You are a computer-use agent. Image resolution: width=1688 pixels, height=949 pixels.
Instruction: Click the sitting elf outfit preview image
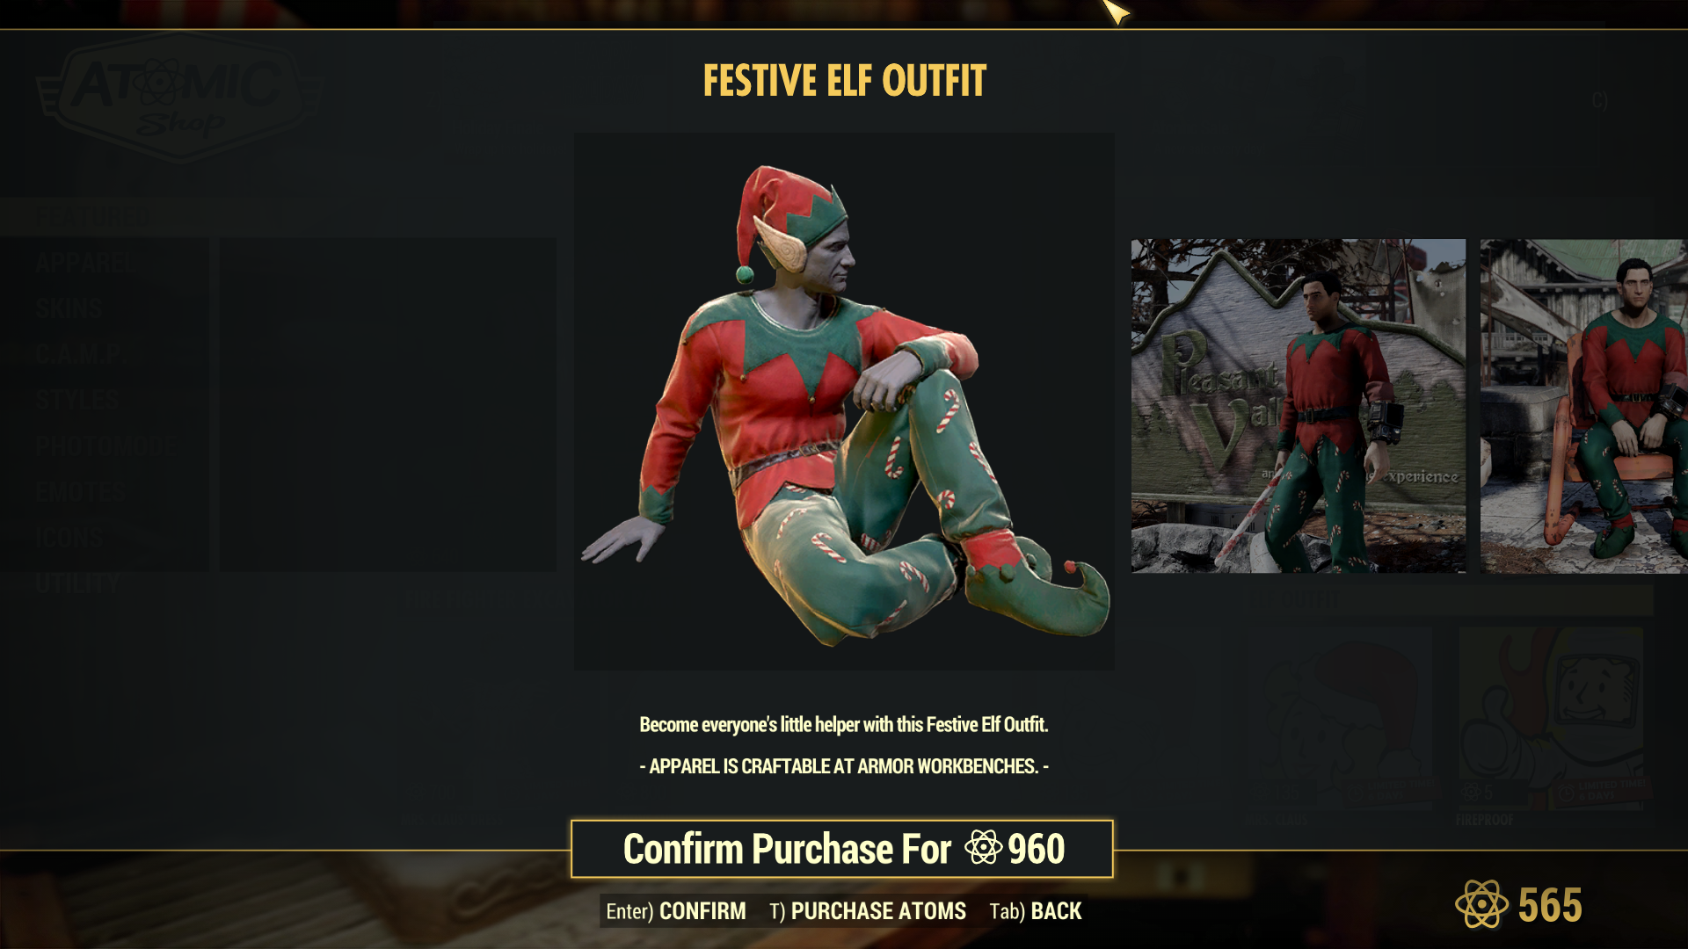844,402
